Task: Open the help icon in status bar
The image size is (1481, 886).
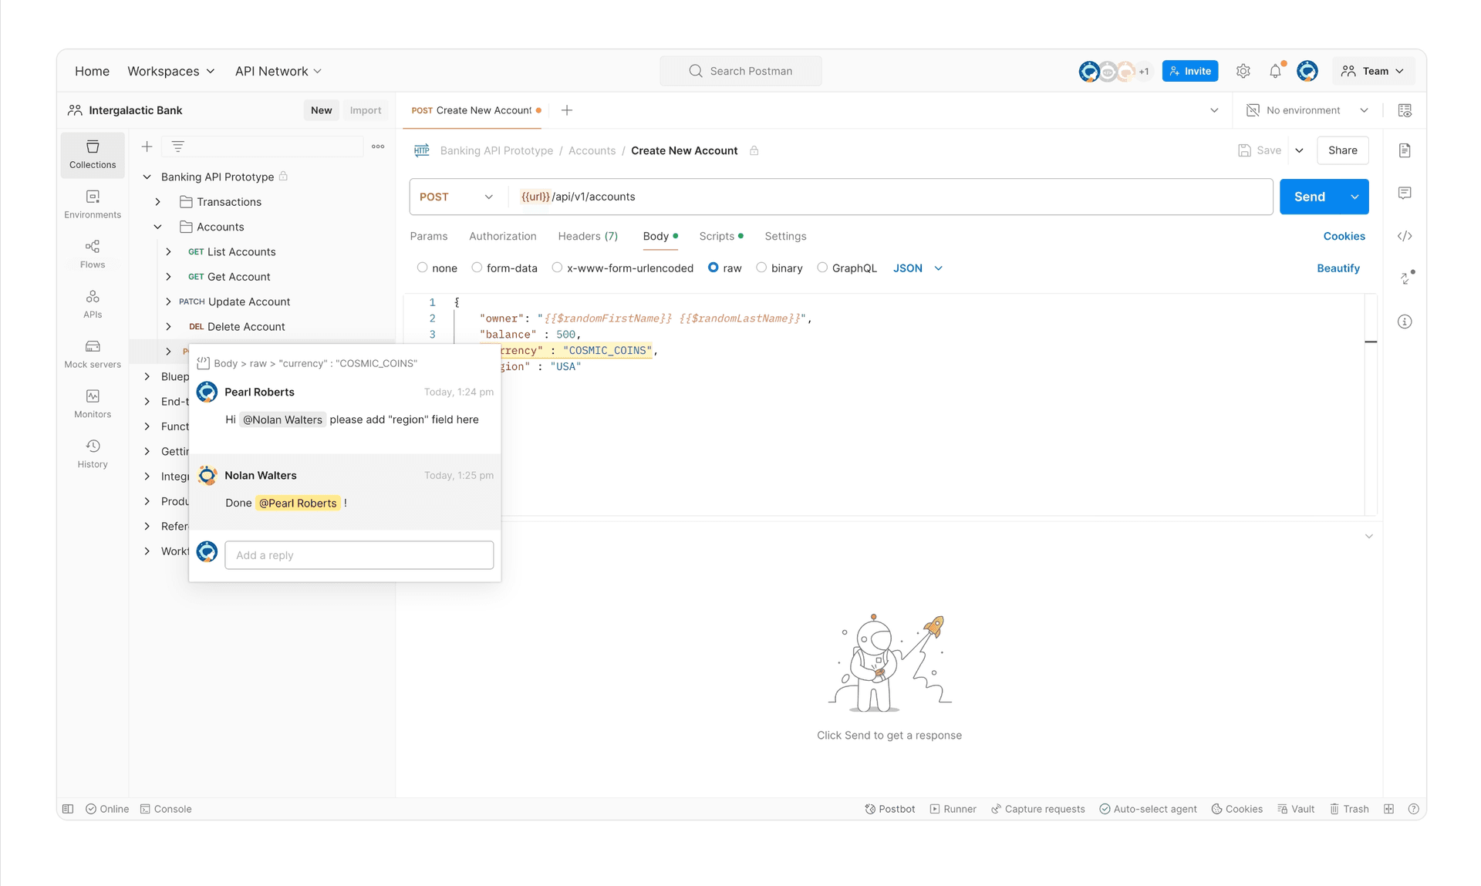Action: pyautogui.click(x=1413, y=809)
